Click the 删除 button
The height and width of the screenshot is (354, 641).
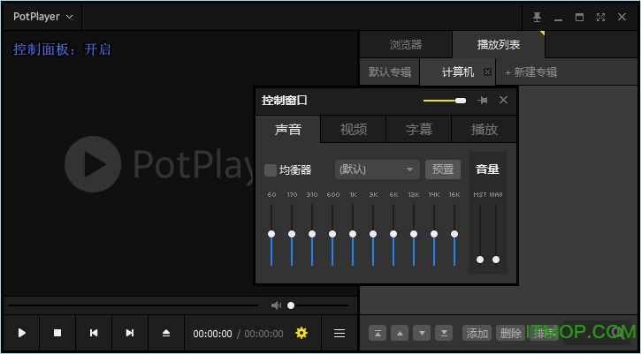511,333
